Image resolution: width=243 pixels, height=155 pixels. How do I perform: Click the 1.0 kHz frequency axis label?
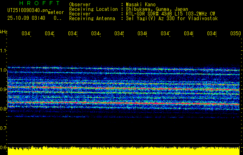pyautogui.click(x=3, y=70)
